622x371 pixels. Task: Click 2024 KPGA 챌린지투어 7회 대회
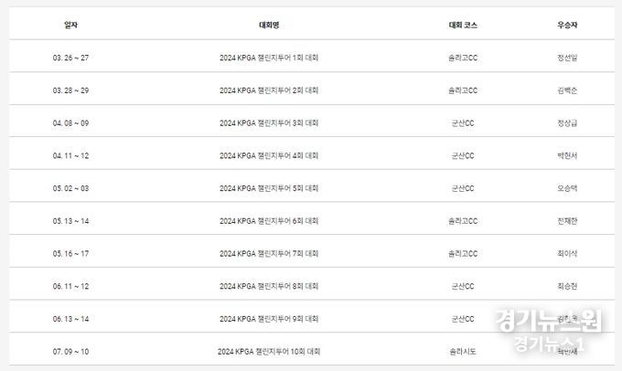[269, 253]
